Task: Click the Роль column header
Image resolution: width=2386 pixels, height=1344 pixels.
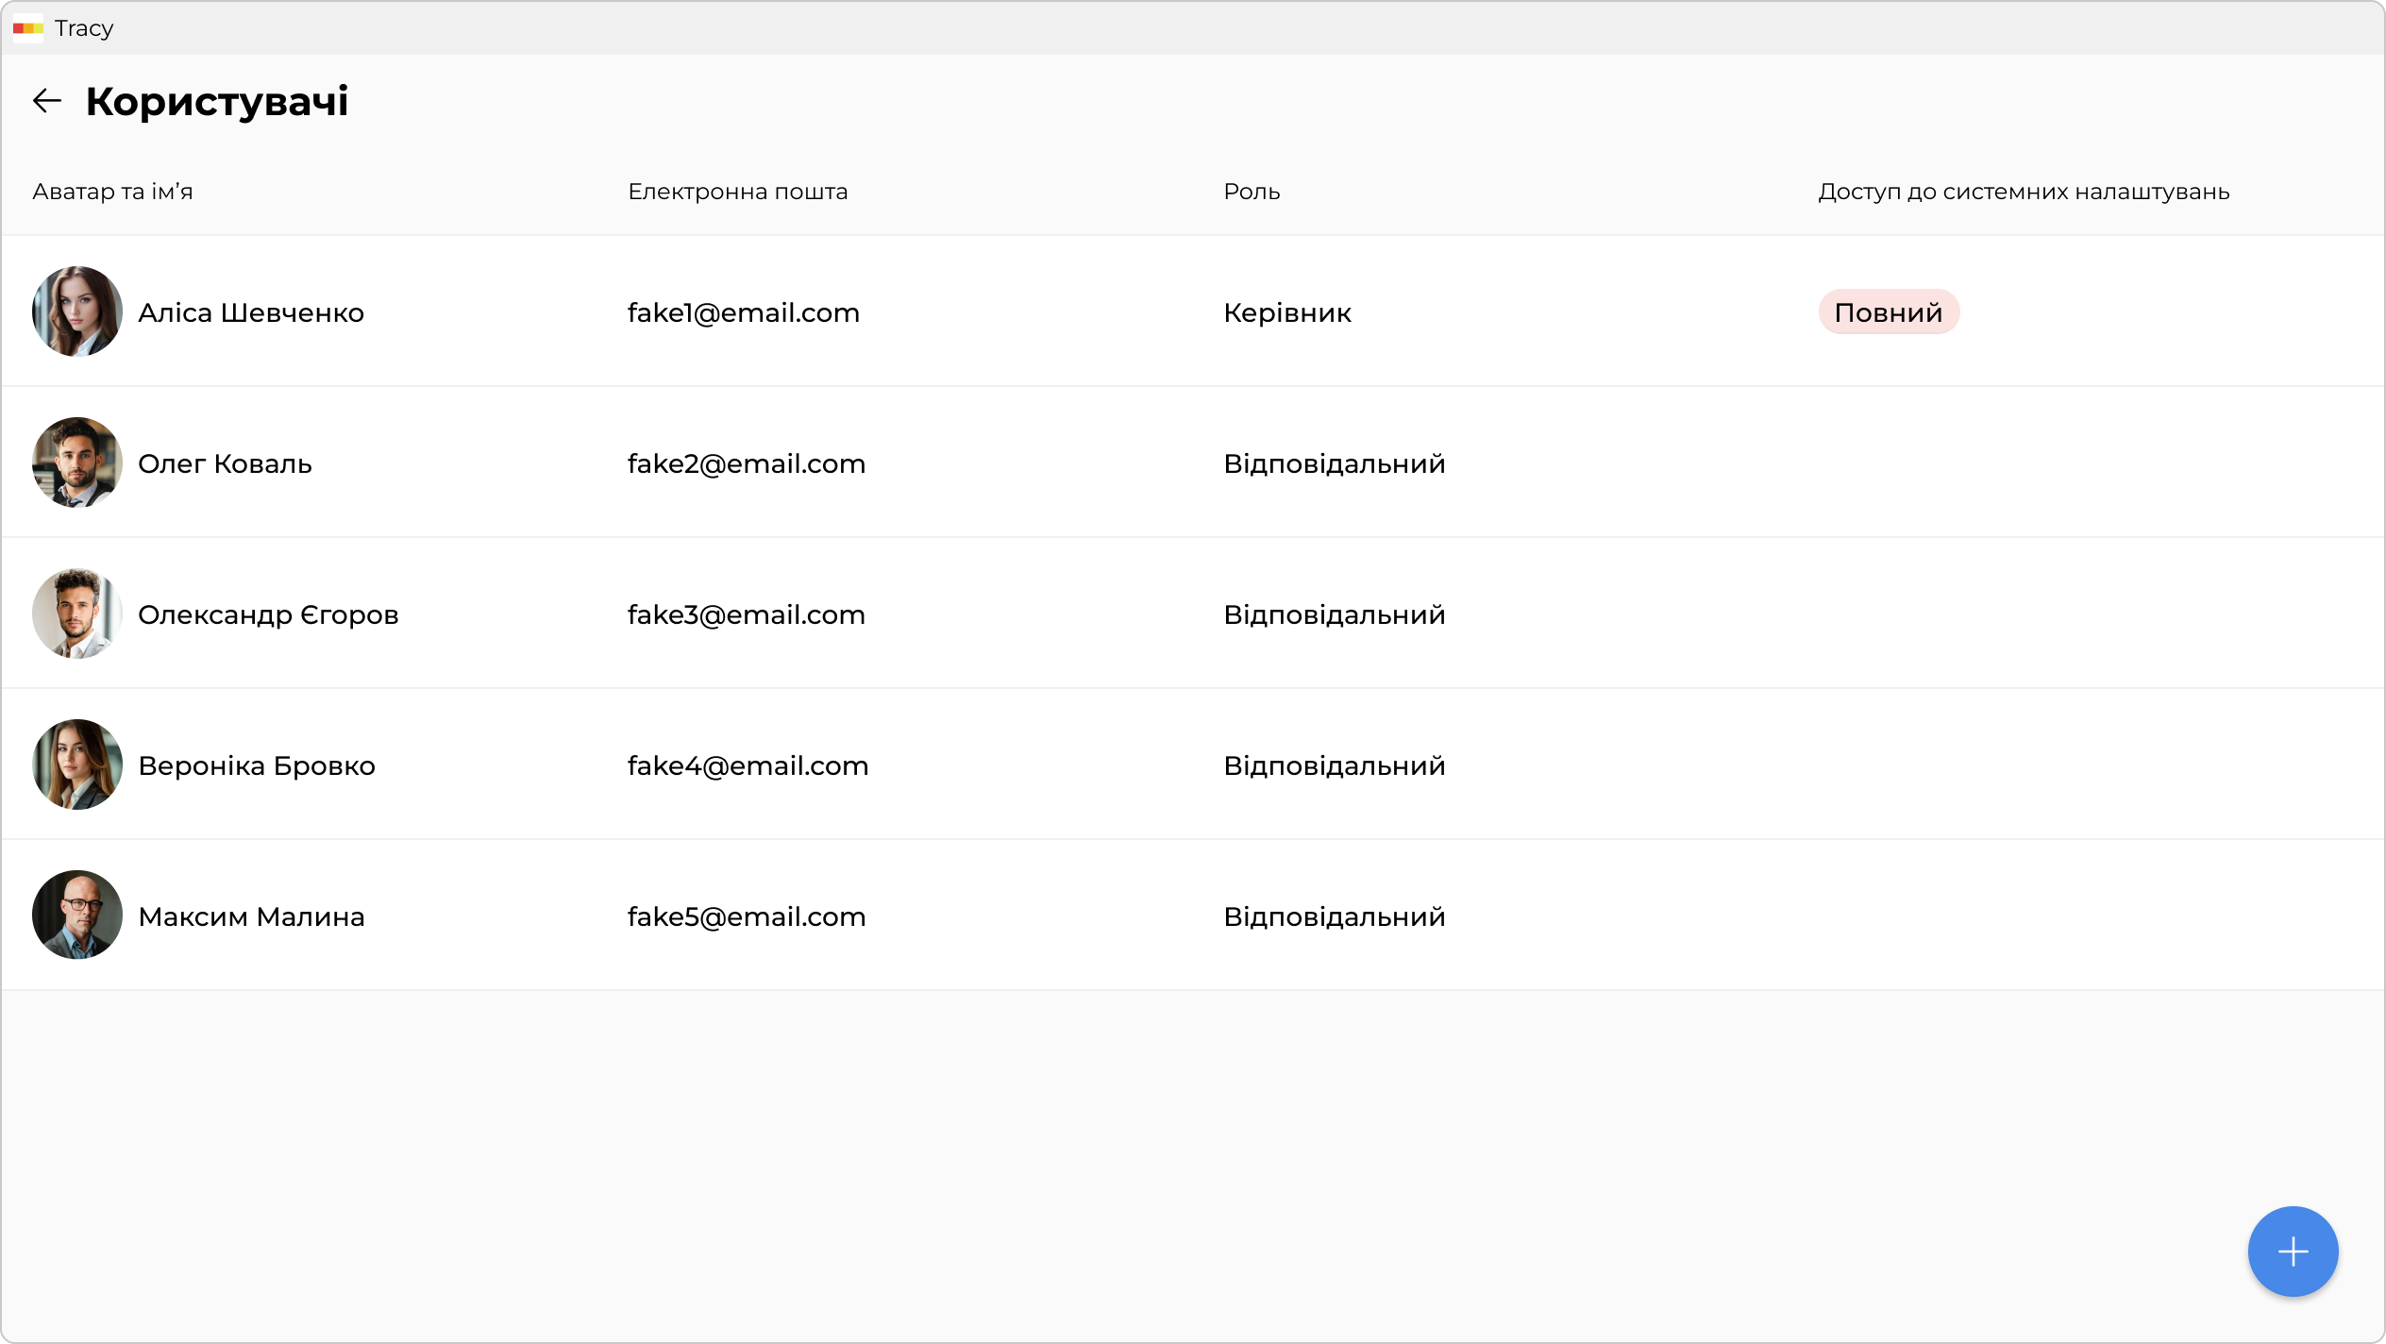Action: pyautogui.click(x=1252, y=192)
